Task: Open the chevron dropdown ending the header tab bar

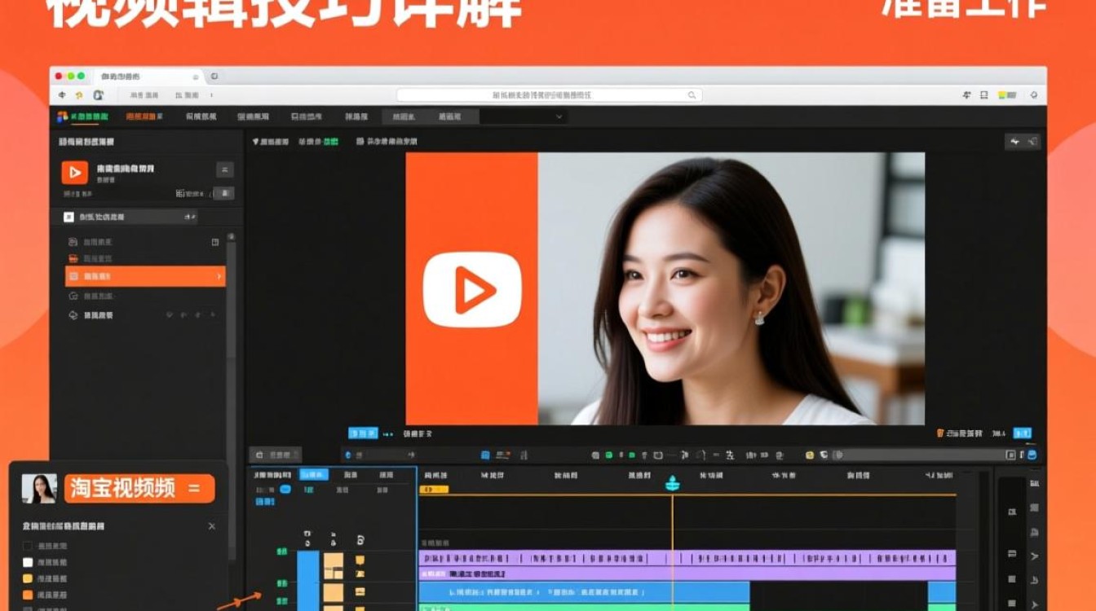Action: point(559,117)
